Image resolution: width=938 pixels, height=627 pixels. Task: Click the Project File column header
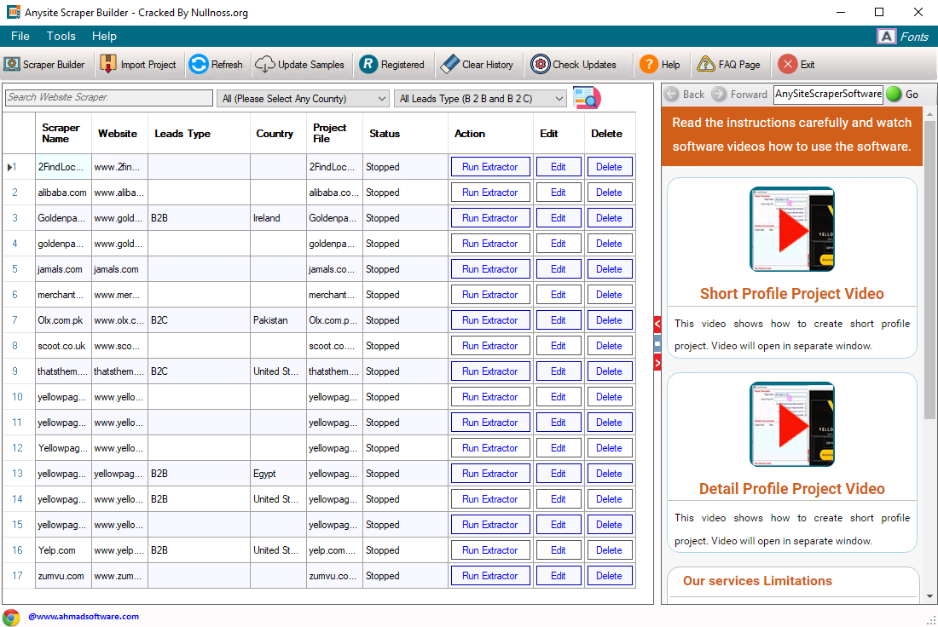(334, 133)
